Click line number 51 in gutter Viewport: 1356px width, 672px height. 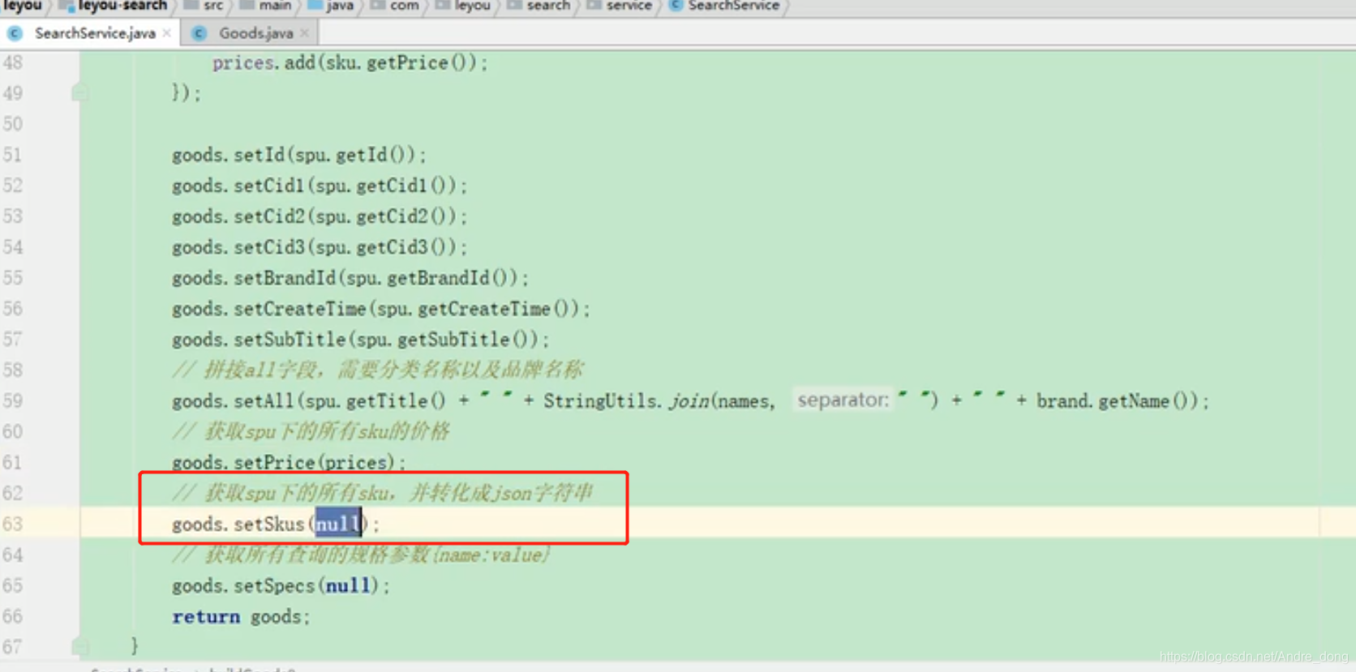13,155
